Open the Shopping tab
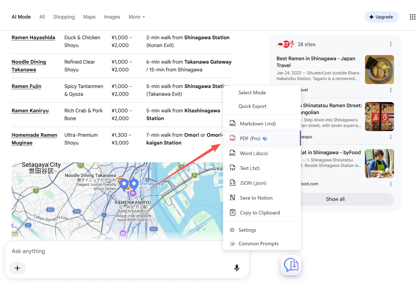 [x=64, y=17]
